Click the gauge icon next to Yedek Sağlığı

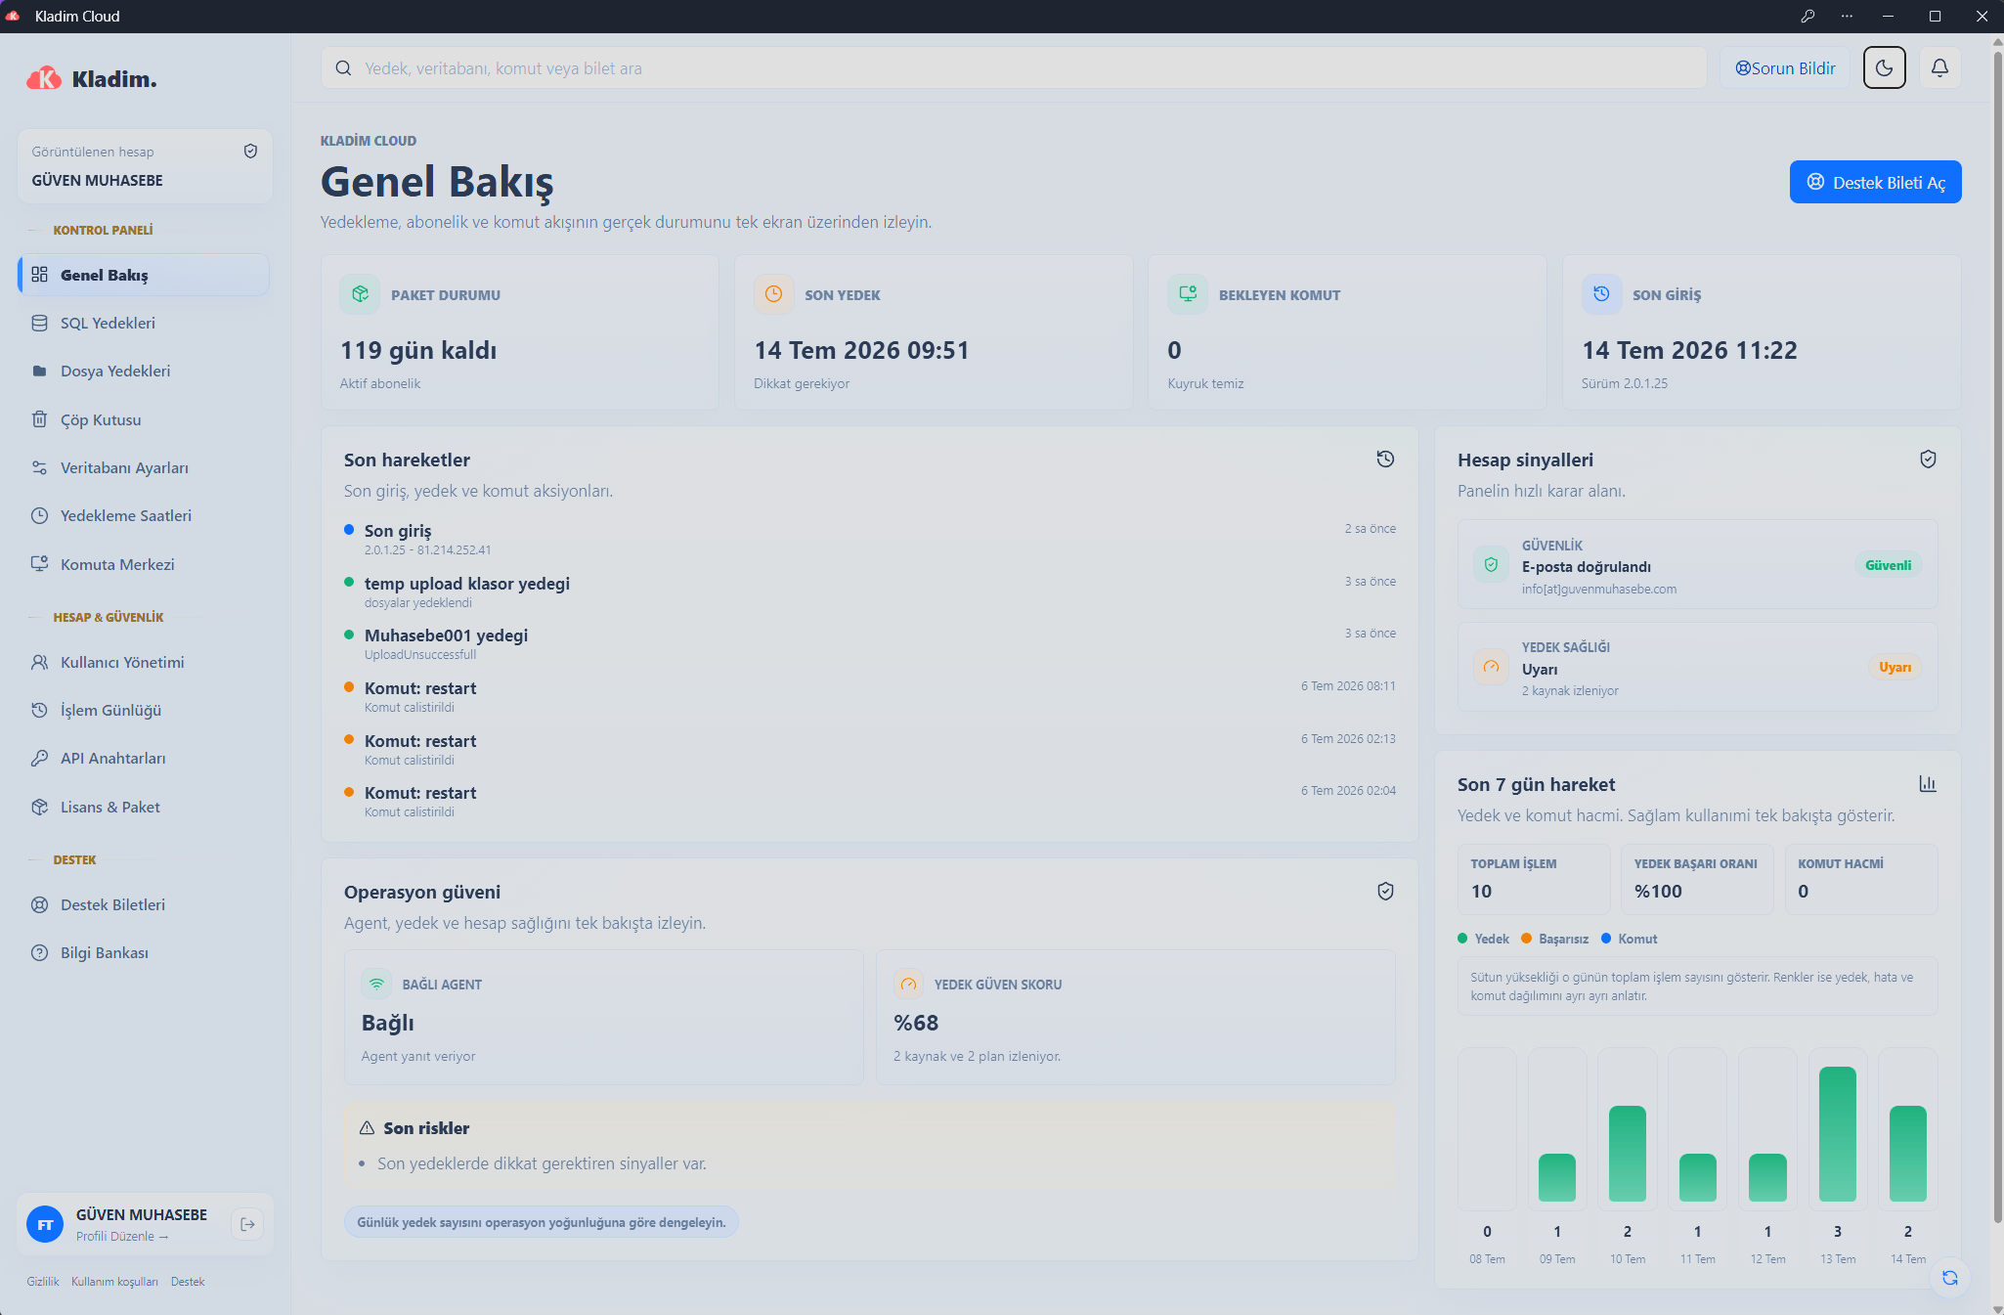pos(1491,667)
